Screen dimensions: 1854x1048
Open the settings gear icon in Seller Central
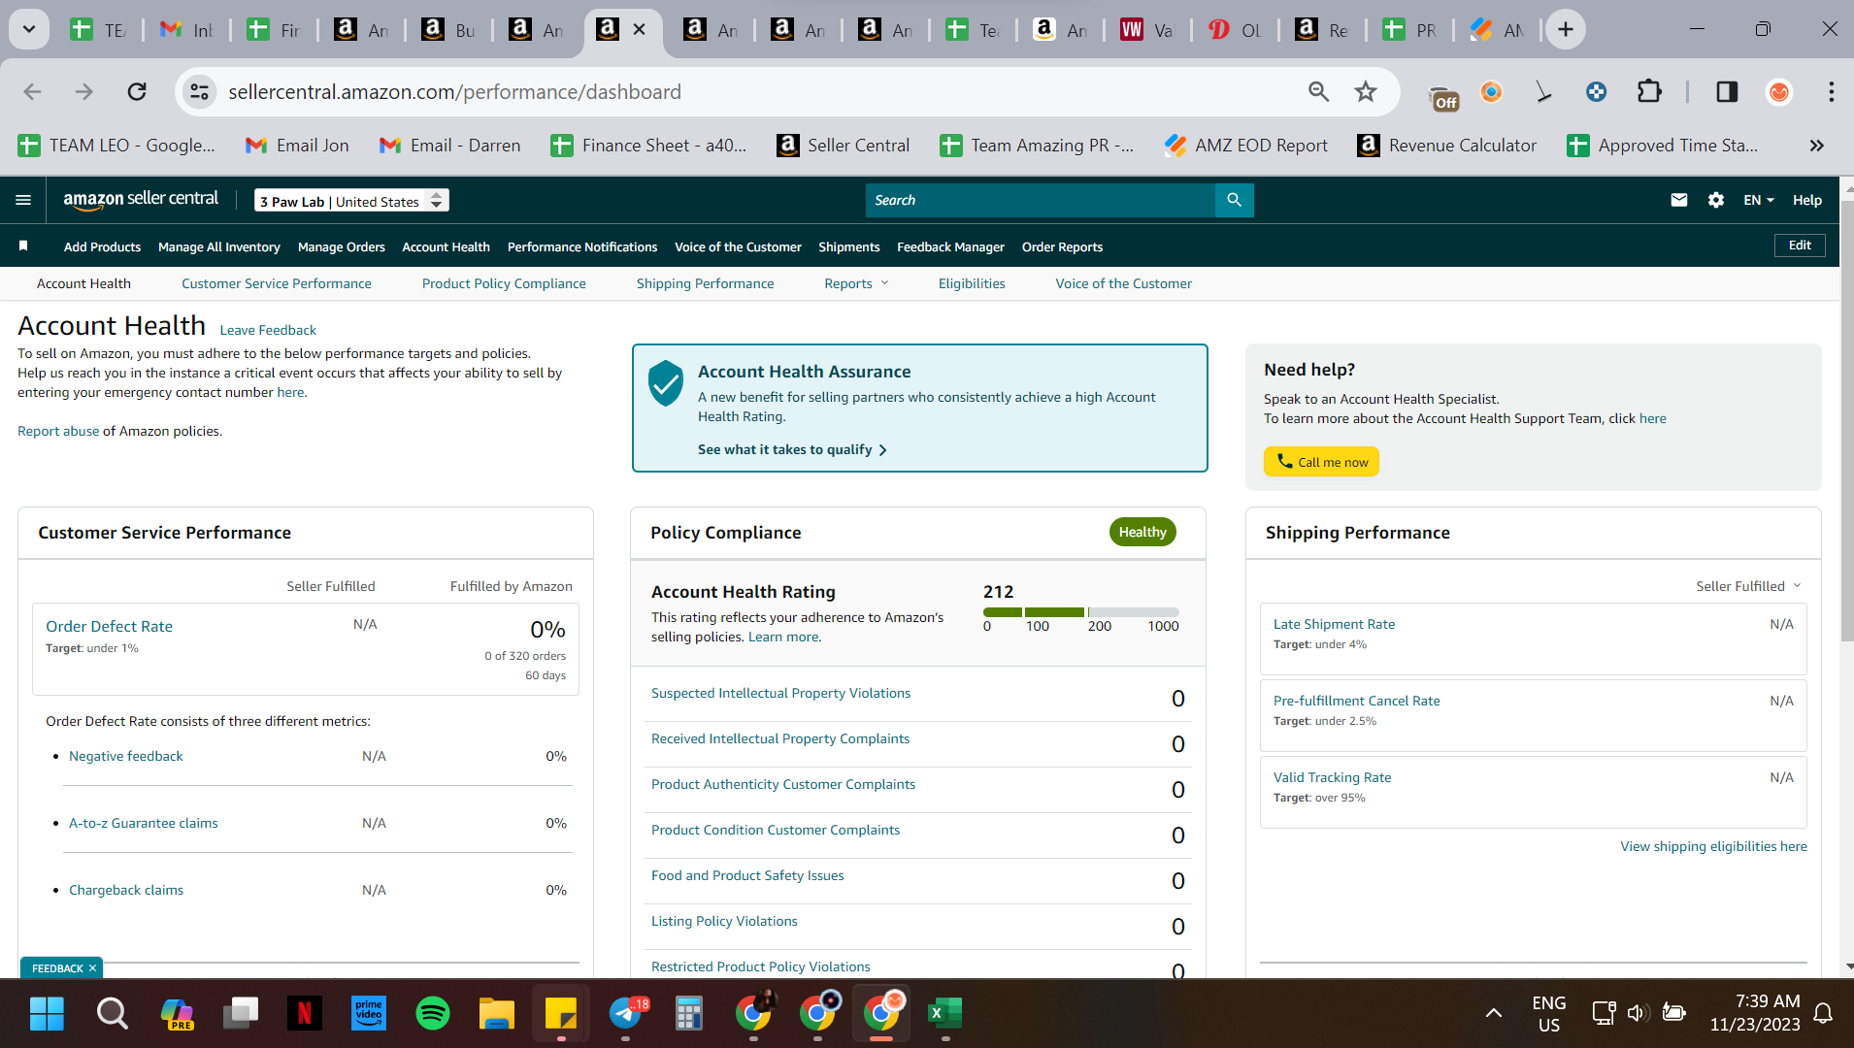(x=1716, y=200)
